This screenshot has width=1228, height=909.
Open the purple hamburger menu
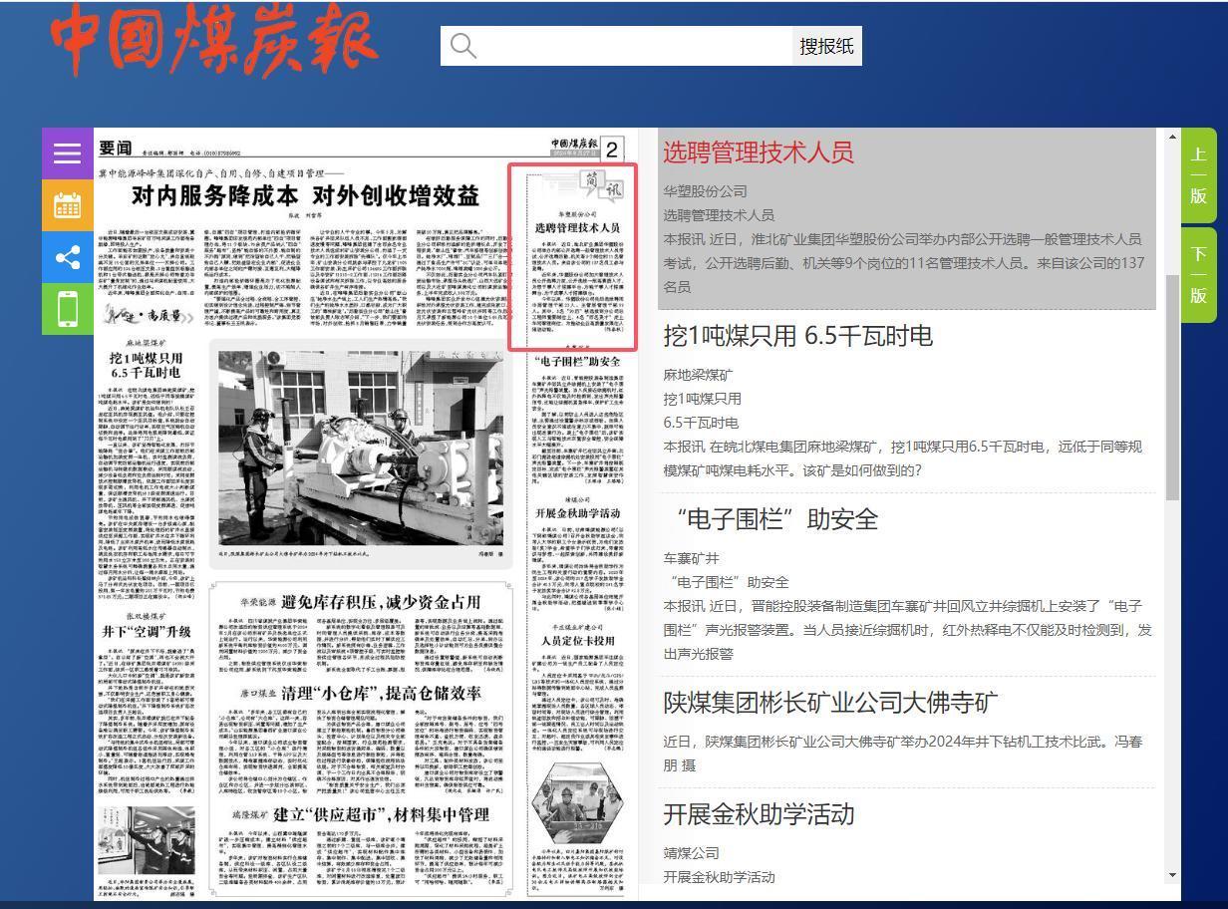[67, 153]
